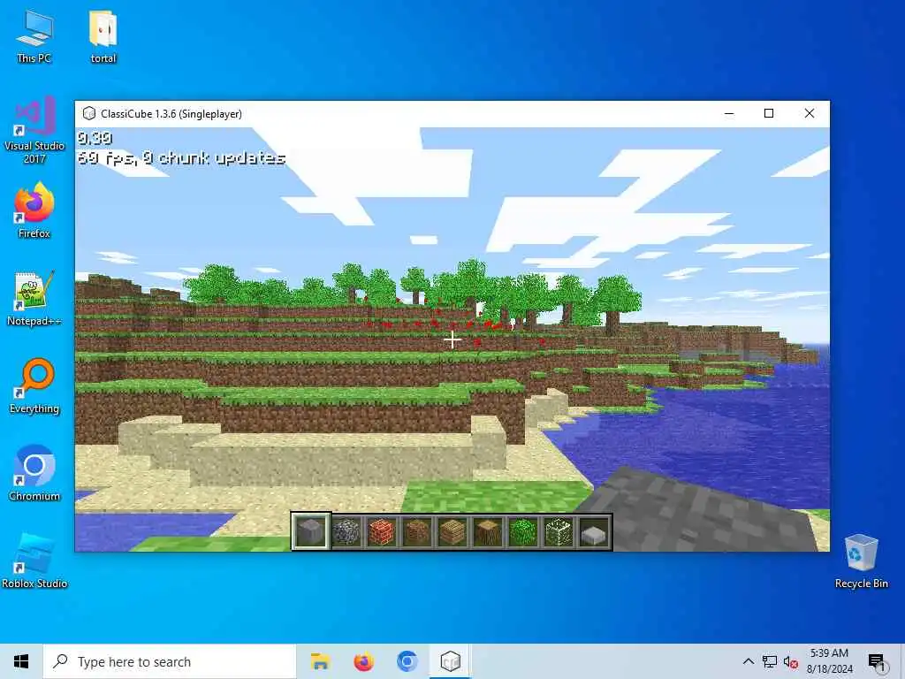Image resolution: width=905 pixels, height=679 pixels.
Task: Focus the 'Type here to search' box
Action: (170, 661)
